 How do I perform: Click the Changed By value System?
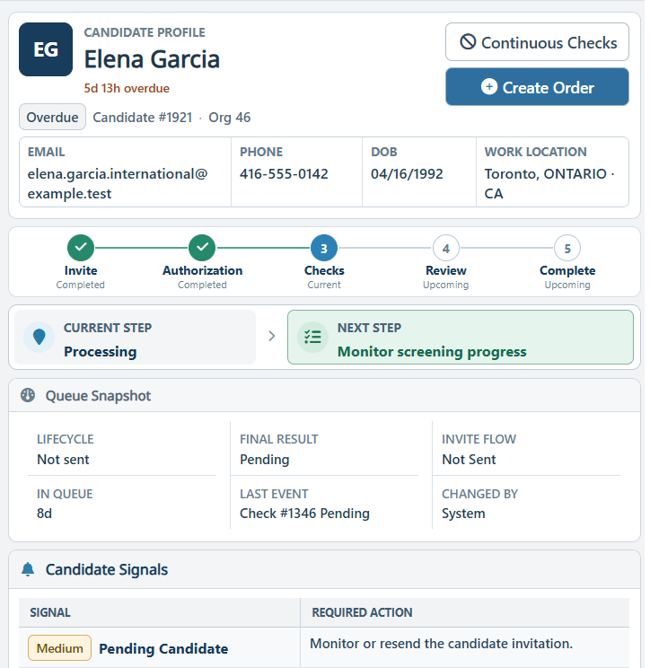click(463, 514)
